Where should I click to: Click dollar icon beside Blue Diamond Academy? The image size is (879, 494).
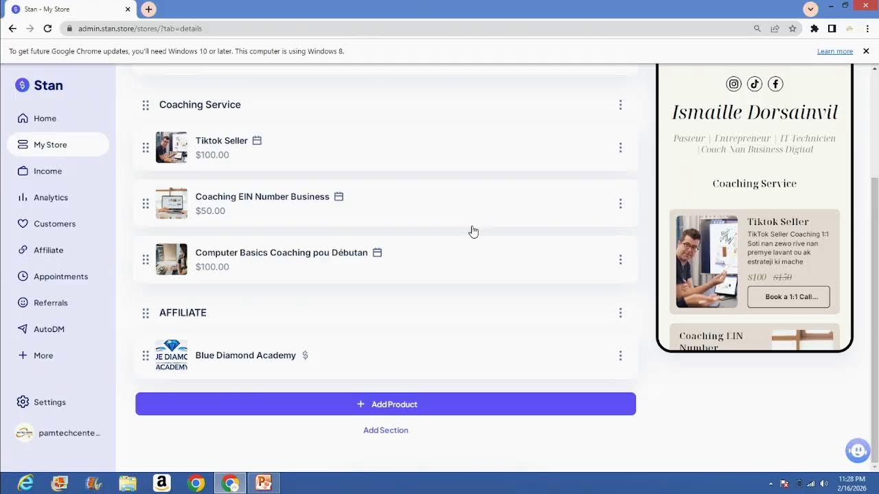(306, 355)
